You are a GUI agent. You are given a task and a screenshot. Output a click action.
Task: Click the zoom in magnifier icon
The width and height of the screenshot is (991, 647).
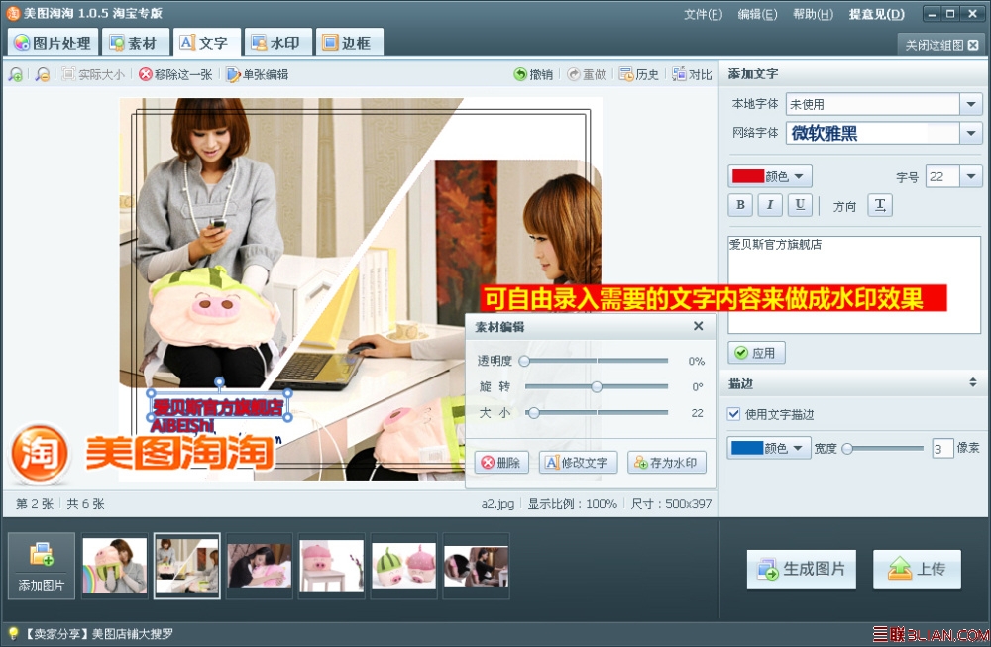click(15, 74)
